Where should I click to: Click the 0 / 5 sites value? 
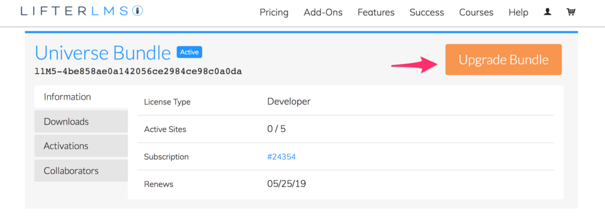coord(277,129)
